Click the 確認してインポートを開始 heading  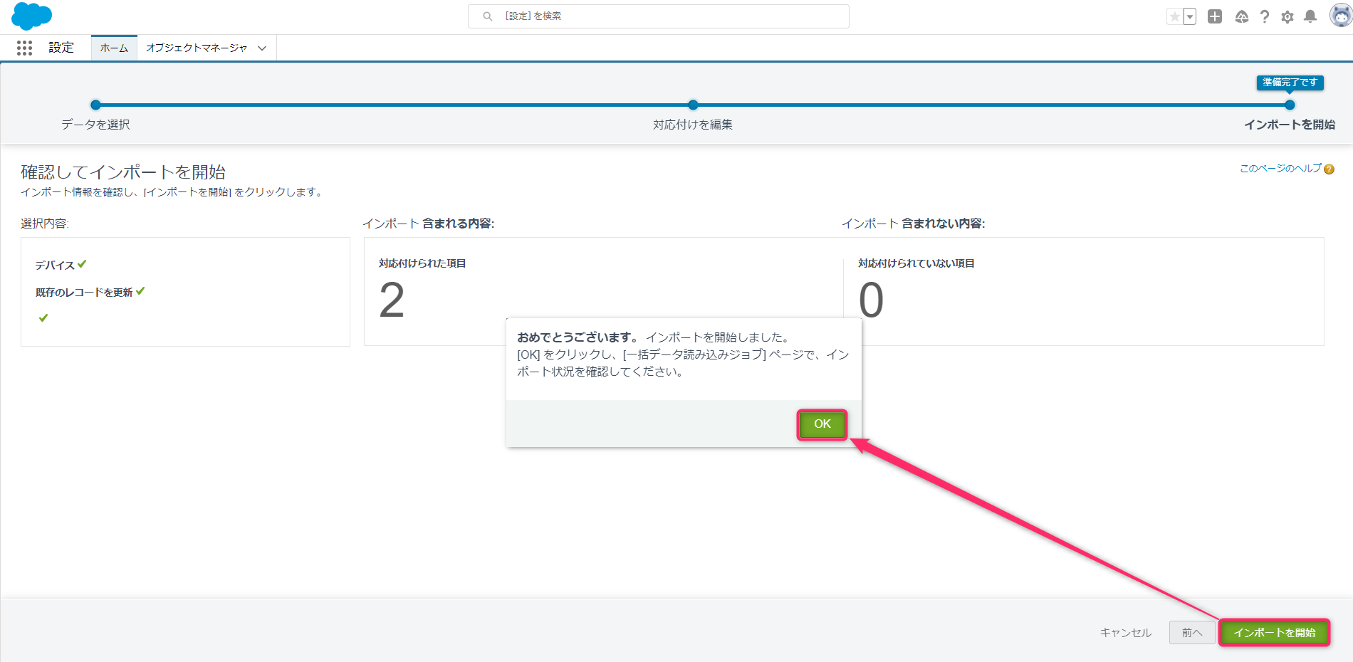pos(123,172)
